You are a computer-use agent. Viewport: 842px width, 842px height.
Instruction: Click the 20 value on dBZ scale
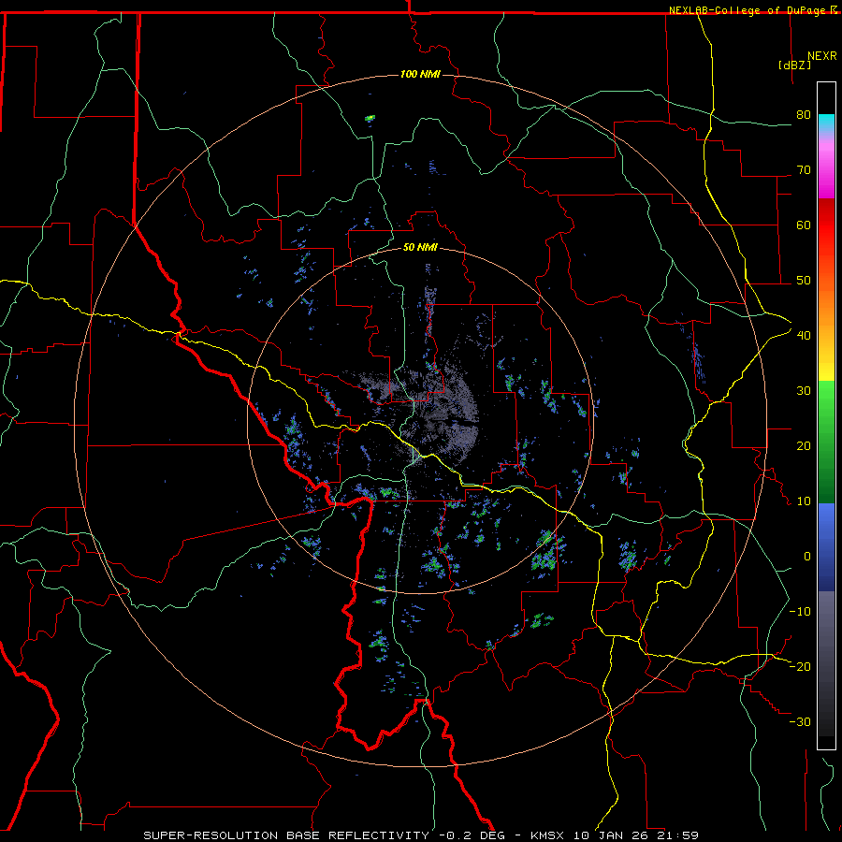[x=804, y=446]
